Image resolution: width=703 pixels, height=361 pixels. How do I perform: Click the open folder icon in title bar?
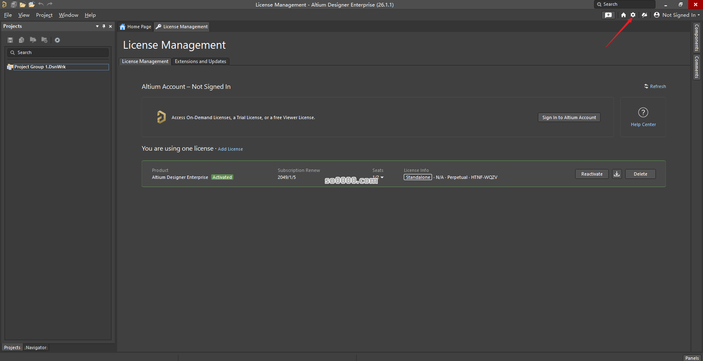coord(23,5)
